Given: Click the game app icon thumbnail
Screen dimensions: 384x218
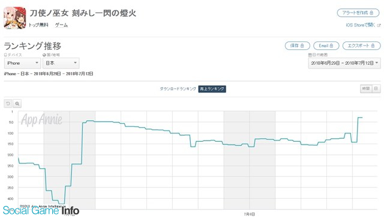Looking at the screenshot, I should click(14, 18).
